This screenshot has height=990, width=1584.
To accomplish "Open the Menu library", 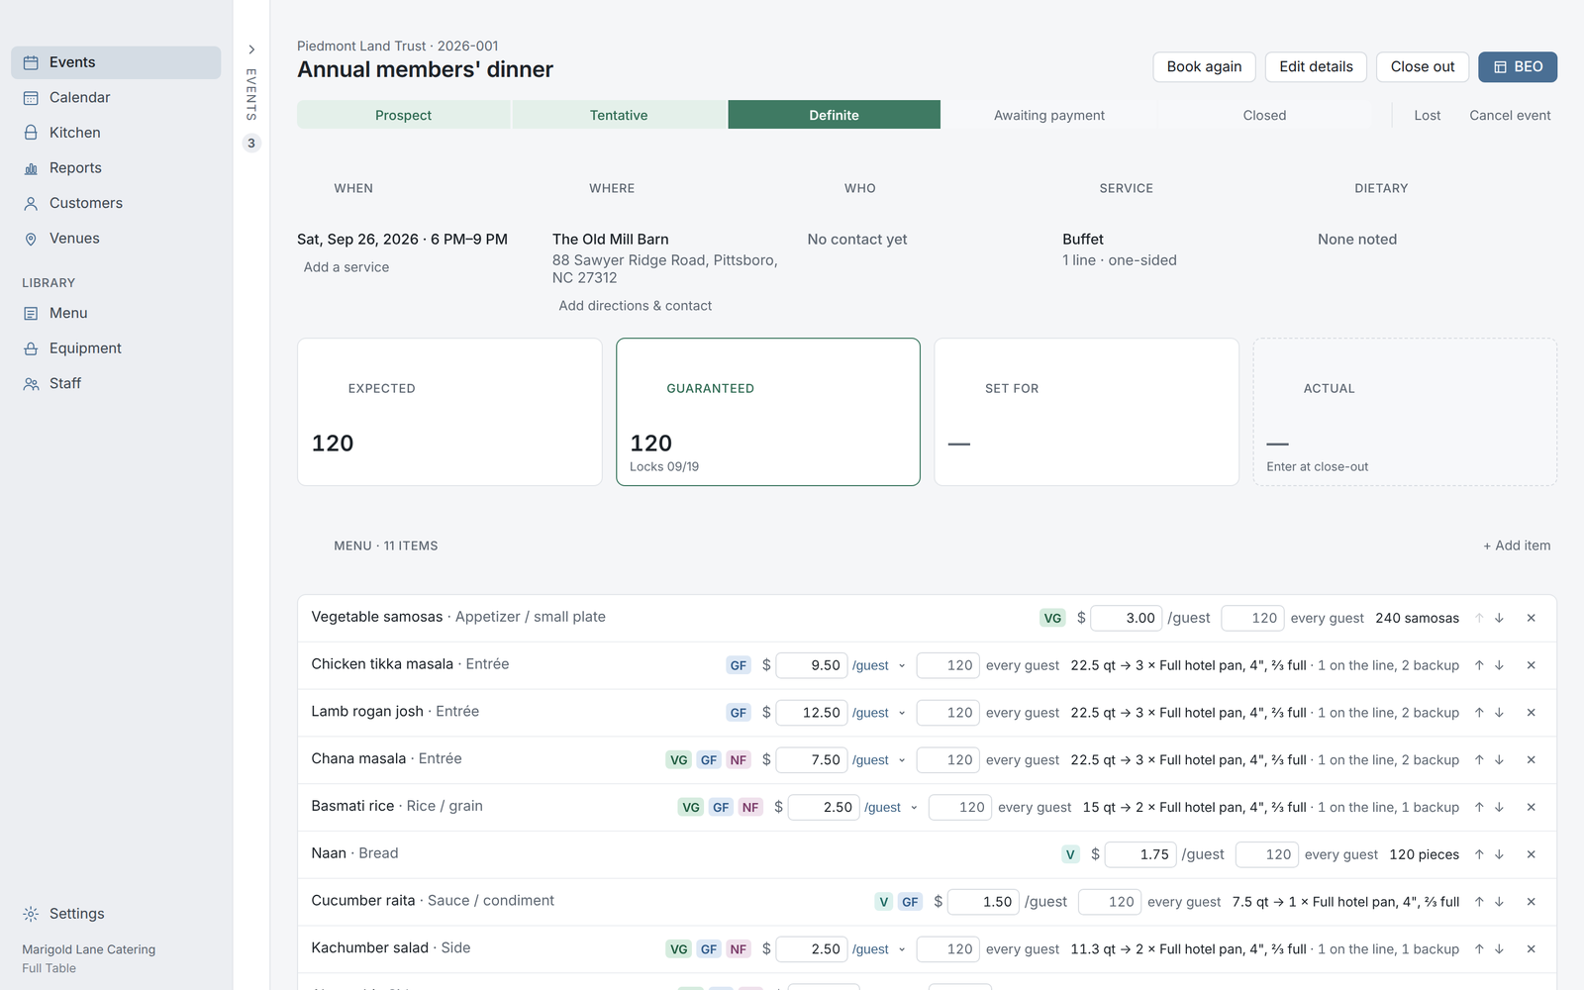I will 116,313.
